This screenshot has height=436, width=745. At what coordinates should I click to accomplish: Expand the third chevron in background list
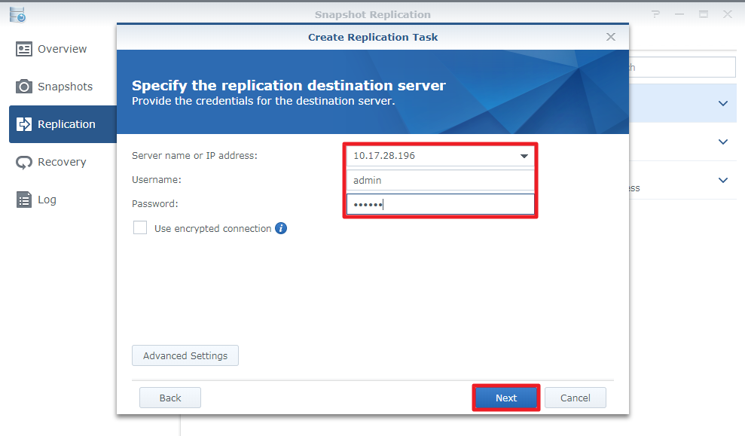[x=723, y=180]
